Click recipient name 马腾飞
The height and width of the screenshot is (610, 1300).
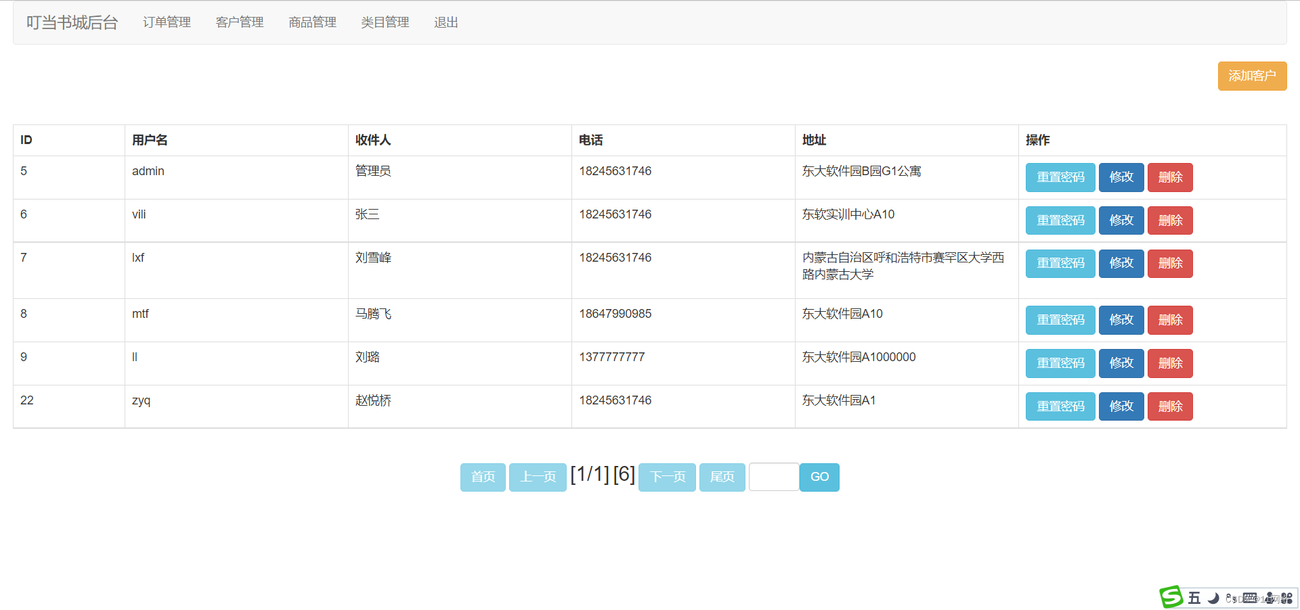click(373, 314)
